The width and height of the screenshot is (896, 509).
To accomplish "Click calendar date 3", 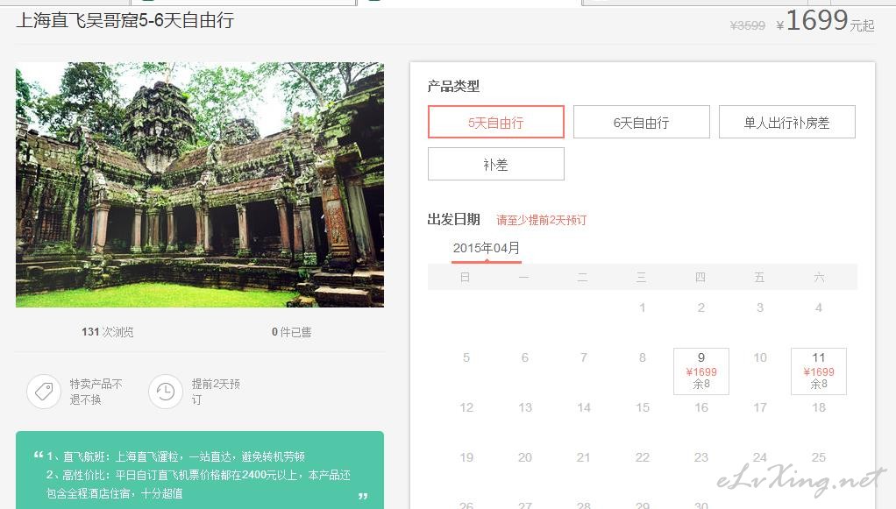I will (x=760, y=308).
